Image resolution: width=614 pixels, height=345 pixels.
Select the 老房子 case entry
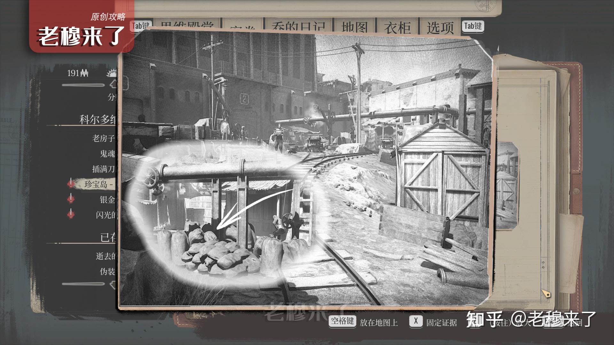coord(103,138)
